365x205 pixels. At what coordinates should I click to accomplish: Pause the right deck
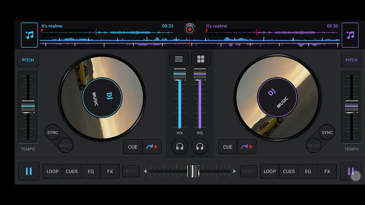351,171
